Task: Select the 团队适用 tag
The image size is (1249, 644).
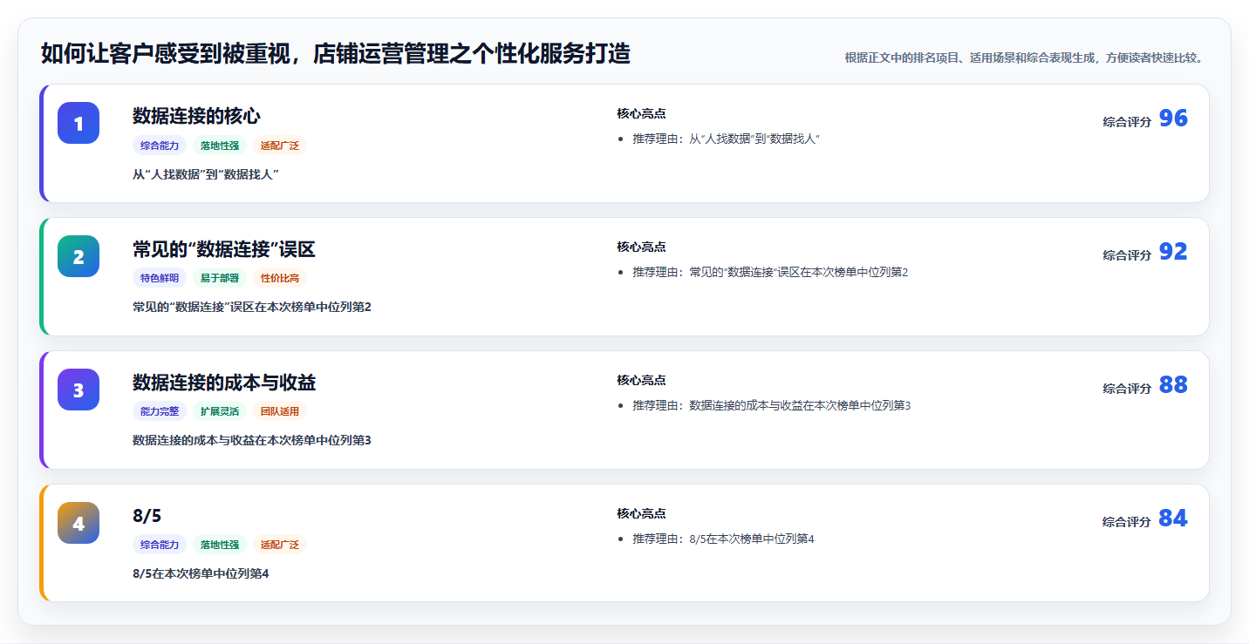Action: [280, 412]
